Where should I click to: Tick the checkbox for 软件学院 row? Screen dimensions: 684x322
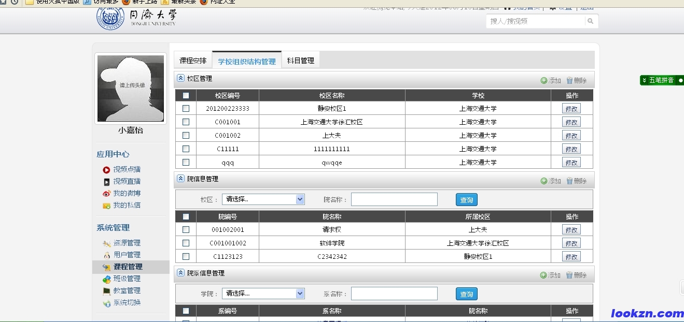[x=186, y=243]
